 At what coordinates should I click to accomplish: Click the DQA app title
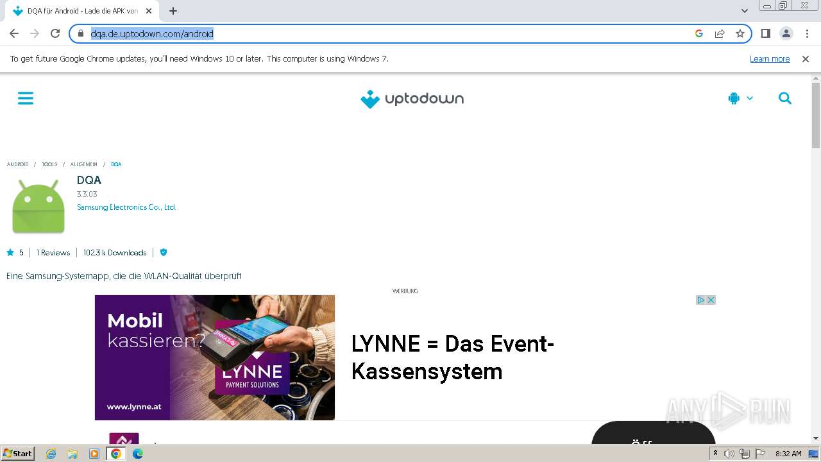pos(89,180)
